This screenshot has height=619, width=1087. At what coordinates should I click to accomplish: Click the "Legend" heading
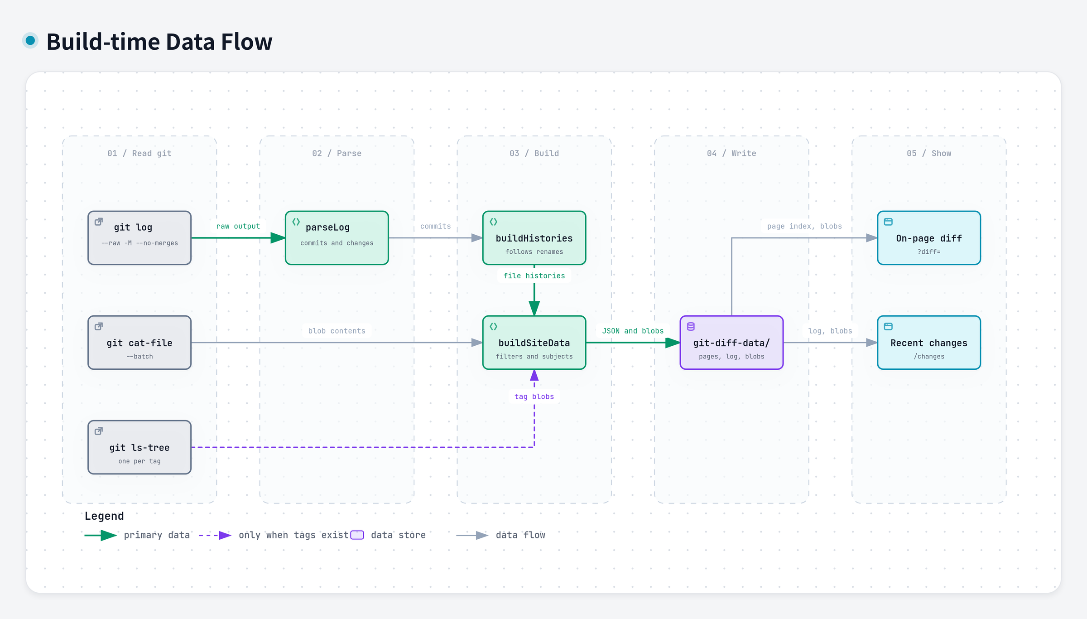click(104, 516)
